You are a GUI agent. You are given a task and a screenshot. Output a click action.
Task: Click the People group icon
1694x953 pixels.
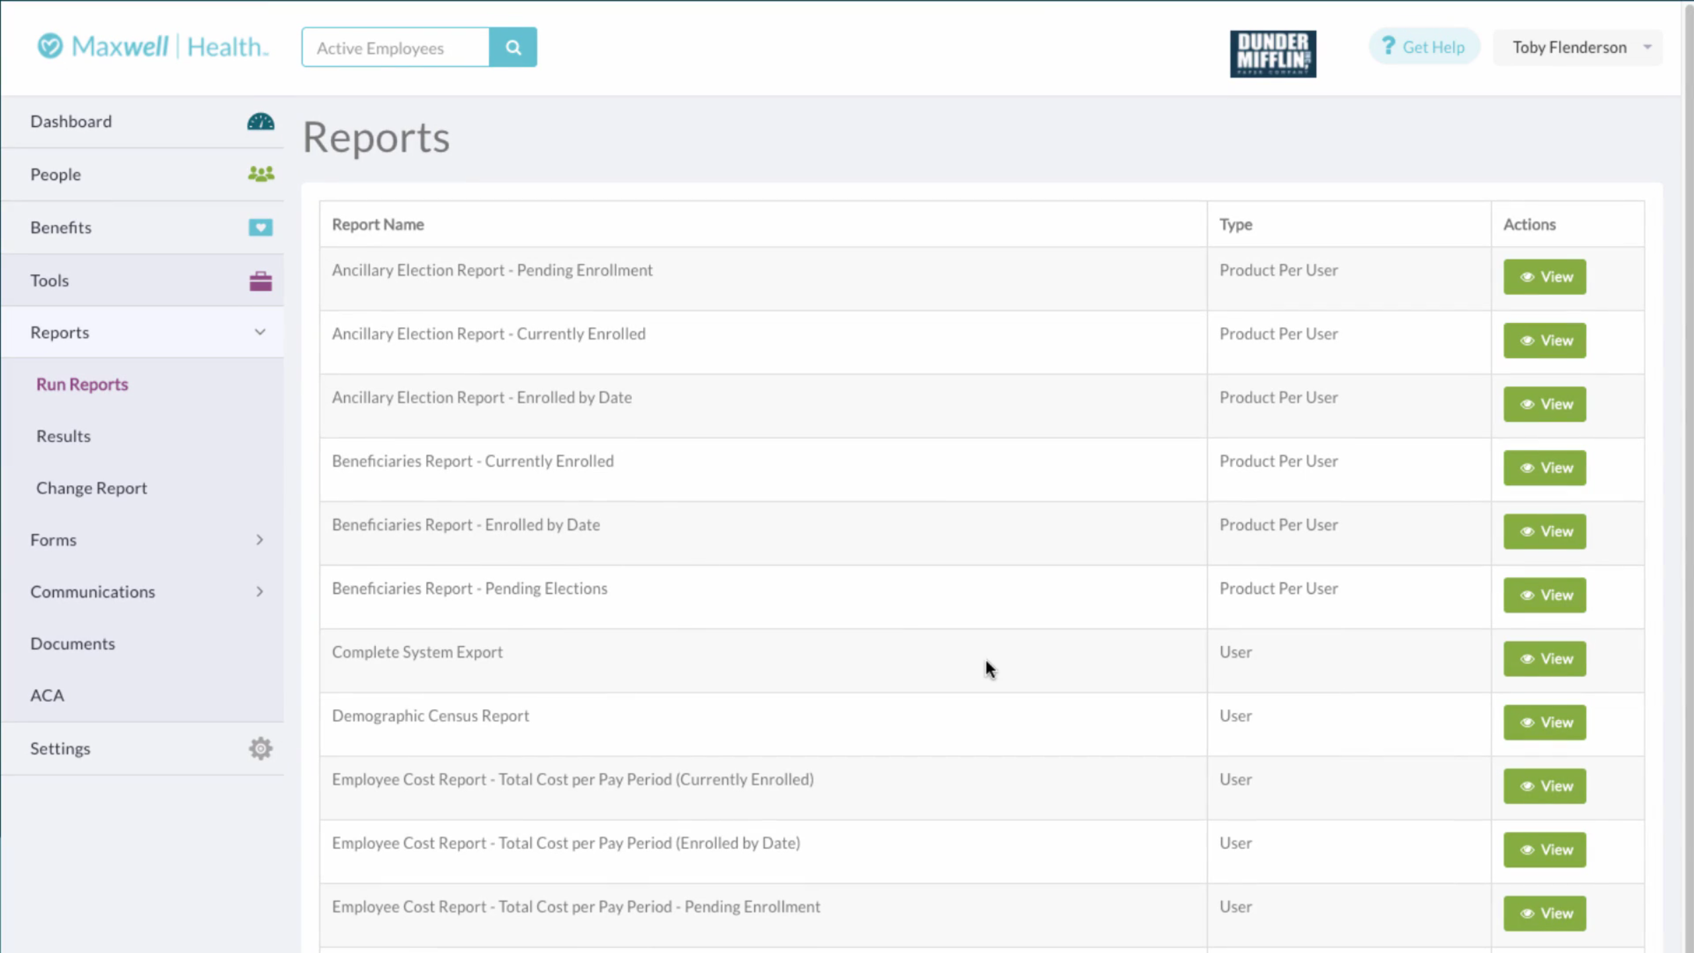point(261,174)
